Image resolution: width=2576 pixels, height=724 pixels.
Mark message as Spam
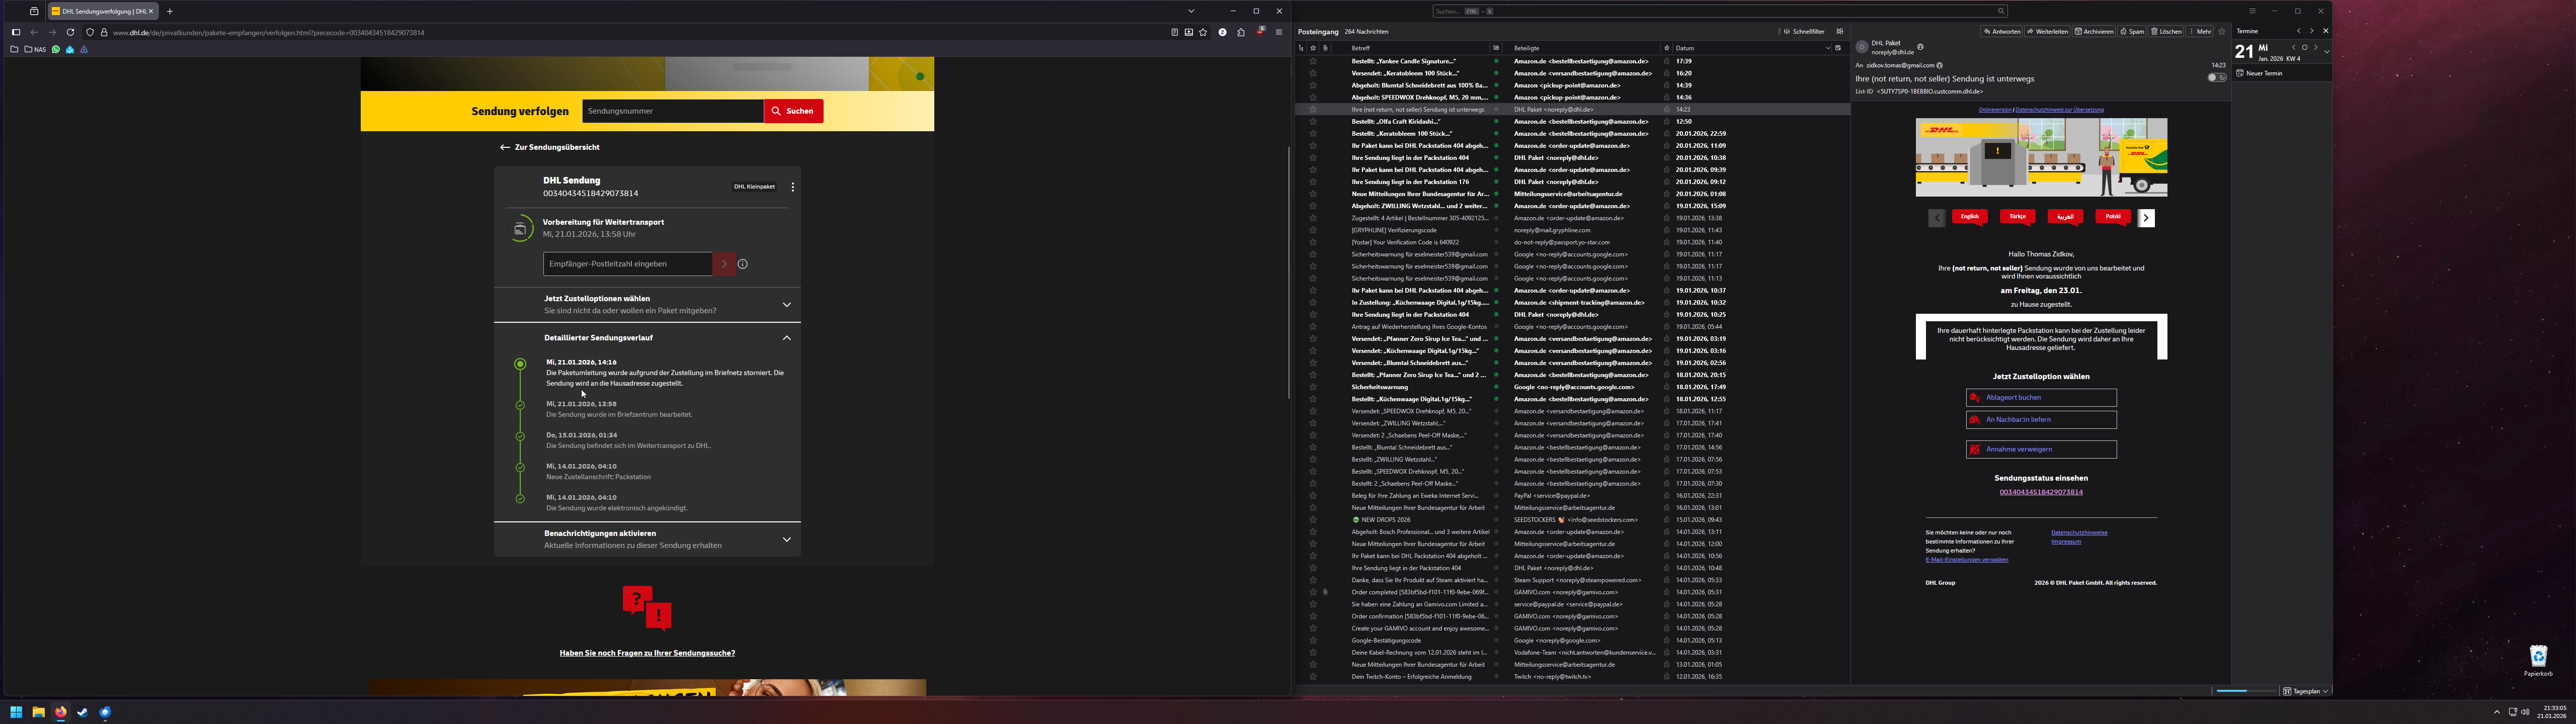[x=2132, y=31]
